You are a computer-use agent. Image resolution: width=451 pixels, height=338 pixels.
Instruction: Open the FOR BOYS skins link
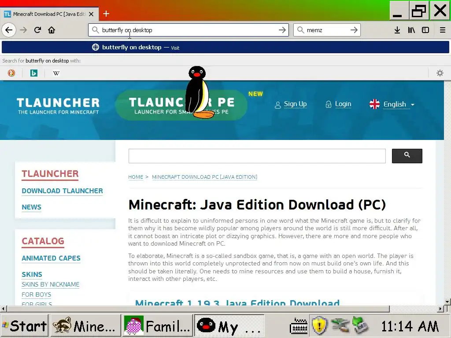pyautogui.click(x=36, y=294)
